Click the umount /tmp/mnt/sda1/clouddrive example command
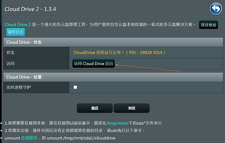Screen dimensions: 225x143 coord(81,138)
